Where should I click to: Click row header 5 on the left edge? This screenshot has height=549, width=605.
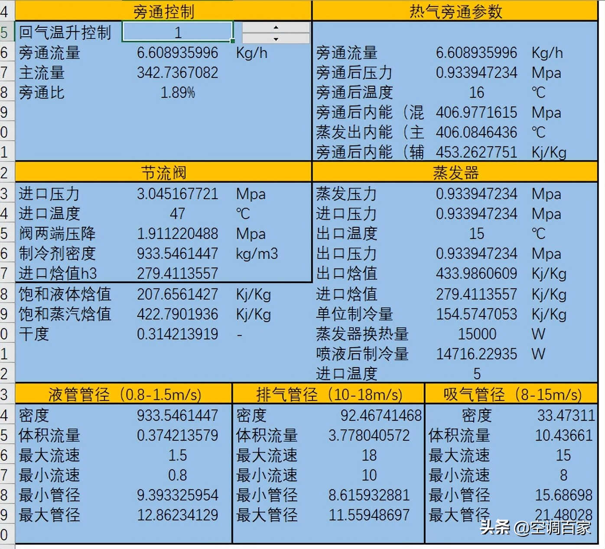point(6,31)
